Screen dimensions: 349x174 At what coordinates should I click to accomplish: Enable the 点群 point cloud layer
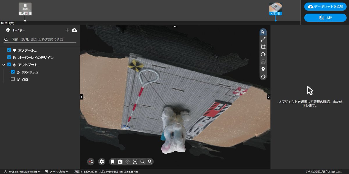click(x=13, y=79)
